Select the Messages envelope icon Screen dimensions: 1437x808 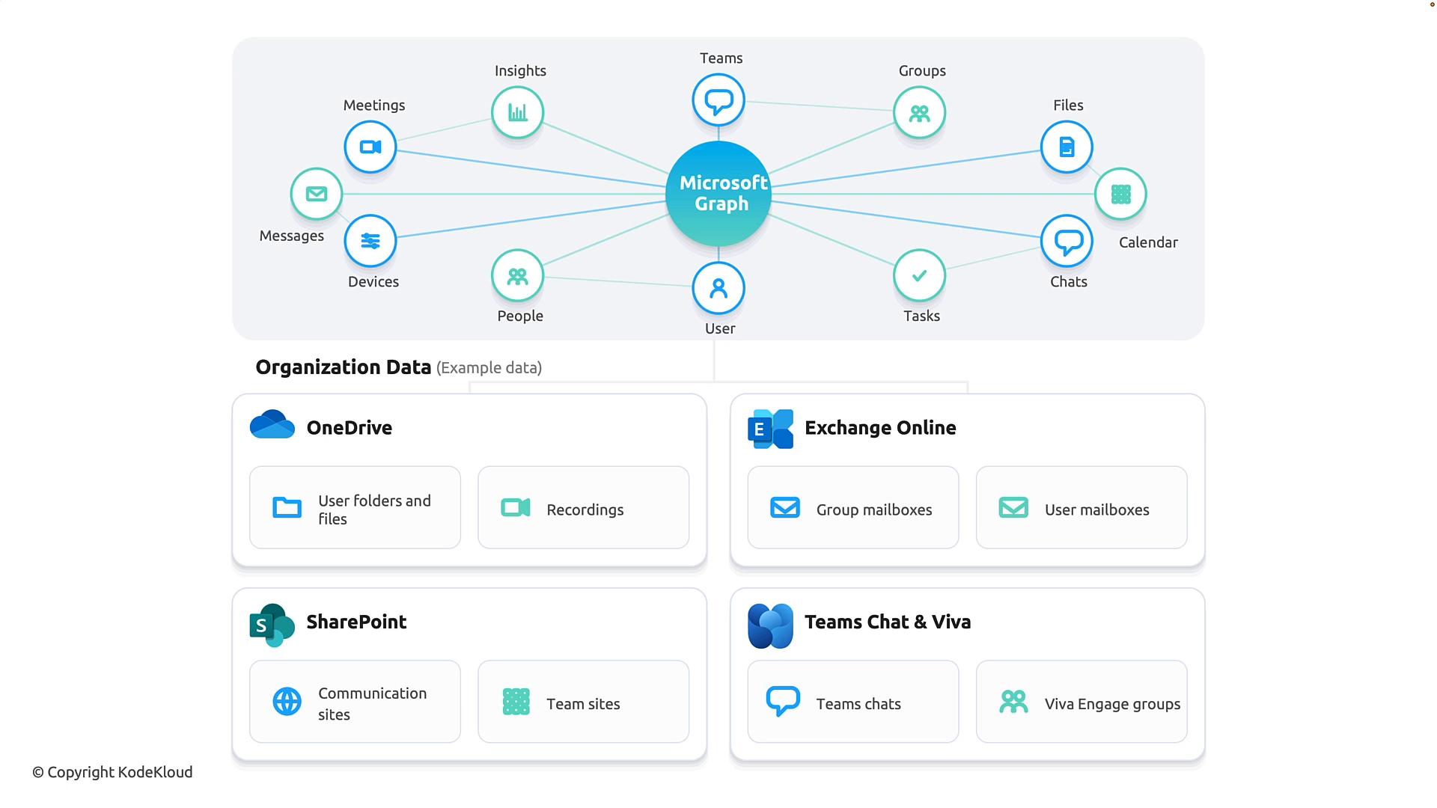pyautogui.click(x=317, y=194)
